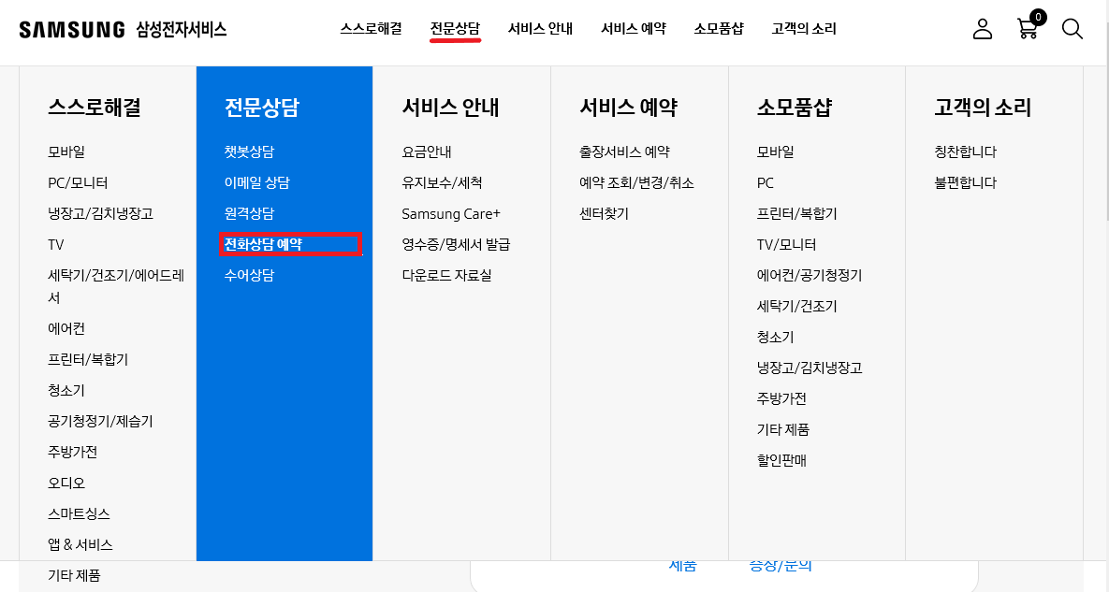Open 출장서비스 예약 link
The height and width of the screenshot is (592, 1109).
pyautogui.click(x=624, y=152)
